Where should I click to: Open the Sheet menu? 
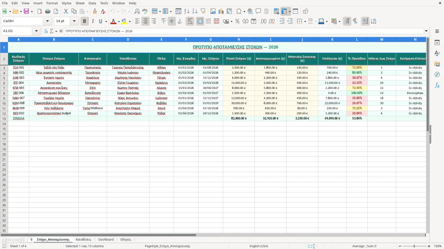coord(80,3)
